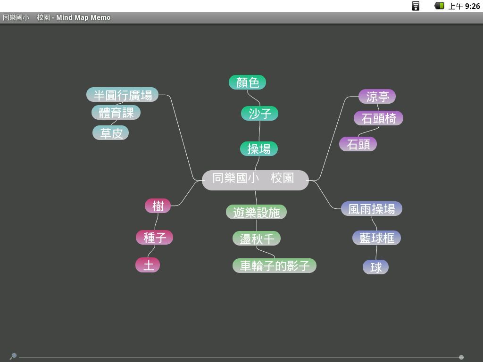Screen dimensions: 483x362
Task: Select the 草皮 node
Action: pyautogui.click(x=111, y=133)
